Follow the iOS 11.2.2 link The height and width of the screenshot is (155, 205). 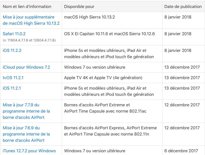click(x=12, y=50)
